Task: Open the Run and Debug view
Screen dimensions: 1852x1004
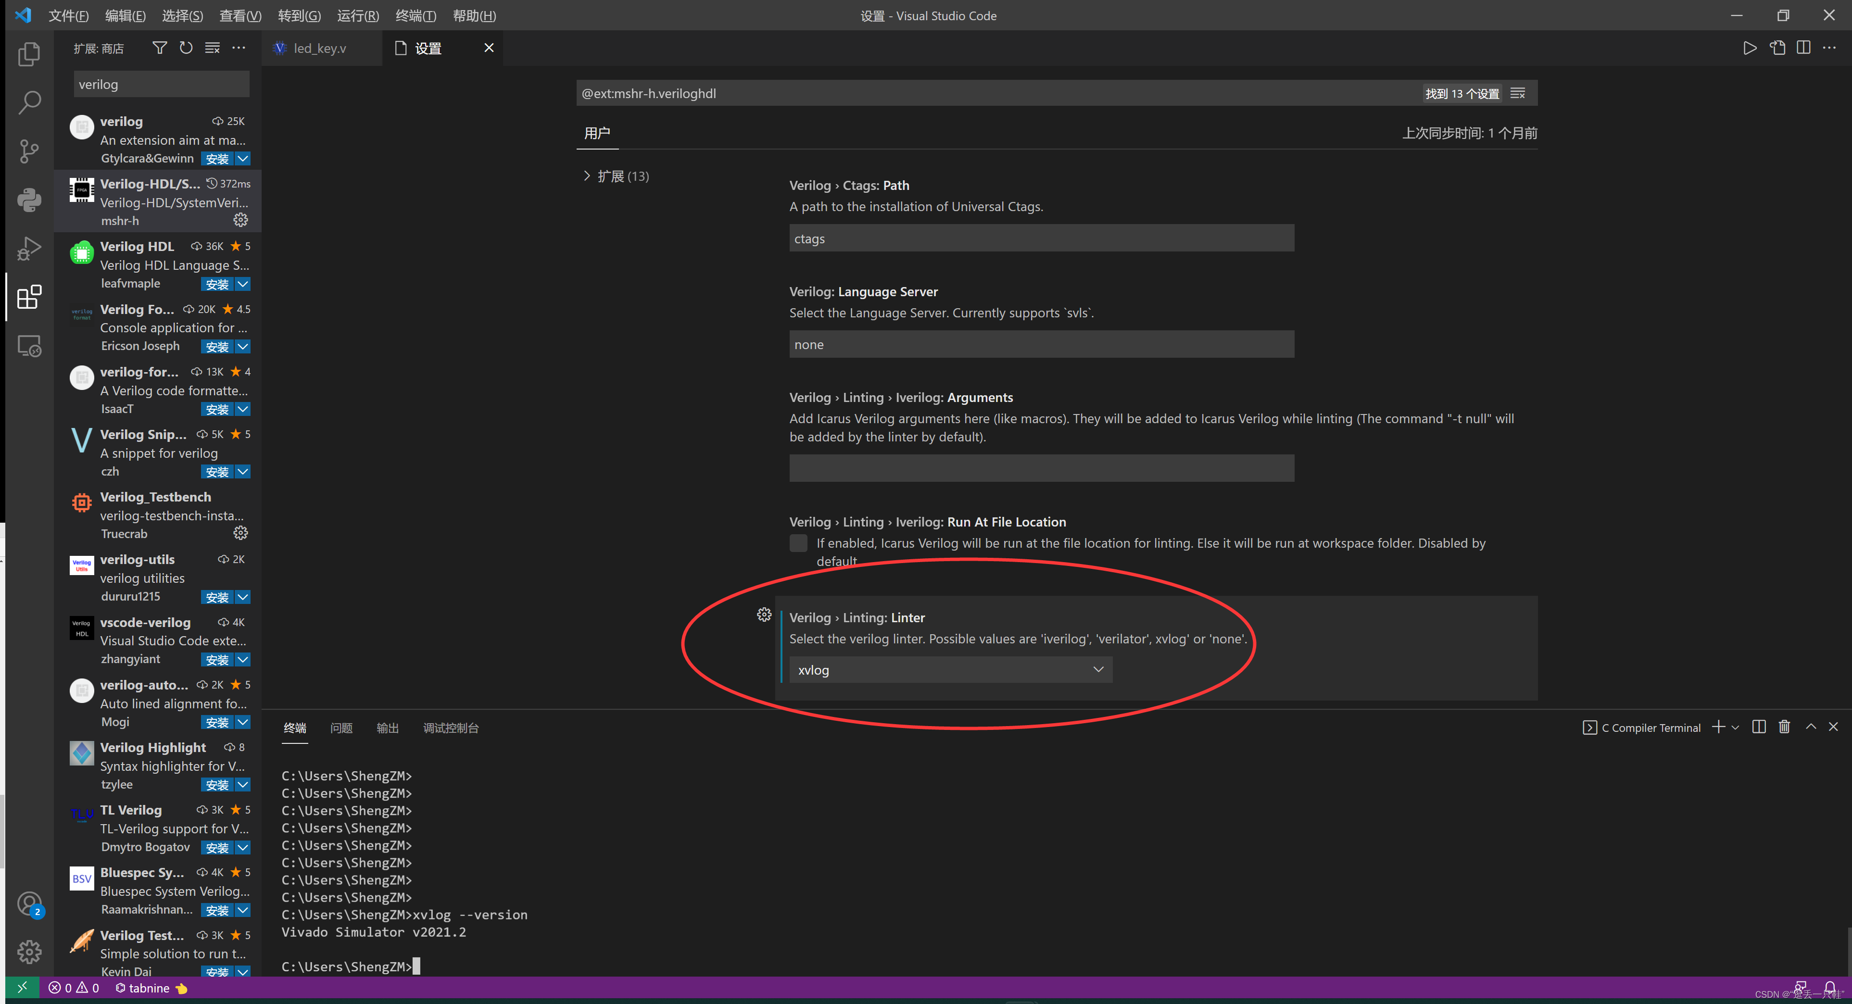Action: [x=29, y=249]
